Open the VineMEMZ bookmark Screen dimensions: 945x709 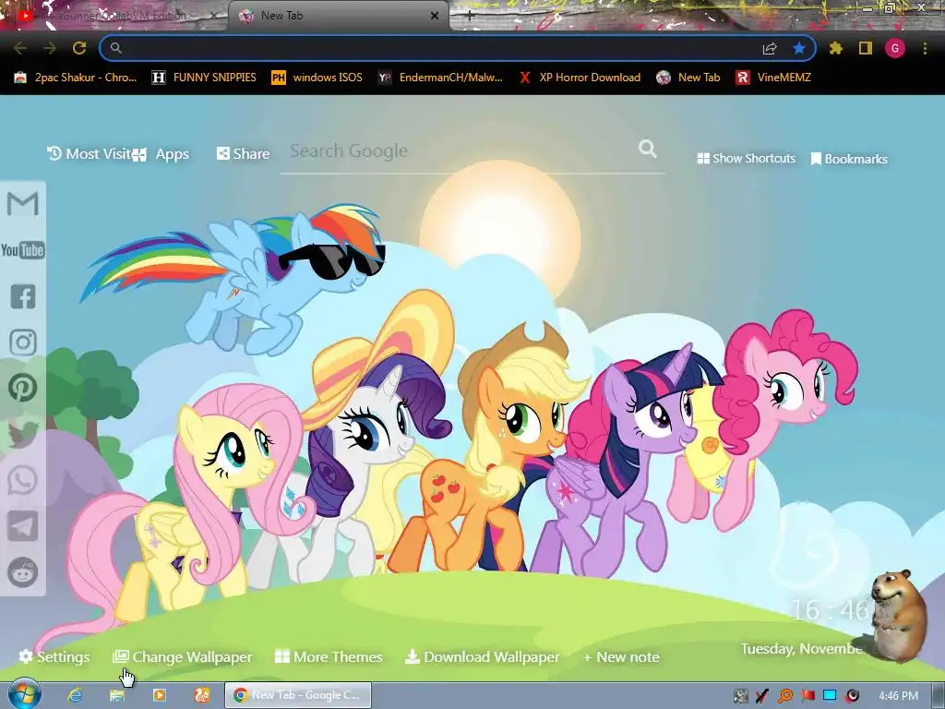(774, 78)
